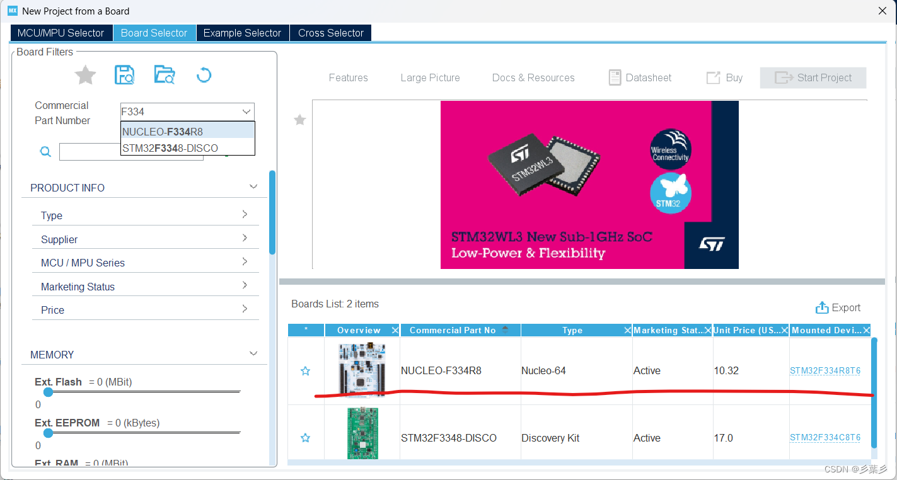Switch to Cross Selector tab
The height and width of the screenshot is (480, 897).
point(331,33)
